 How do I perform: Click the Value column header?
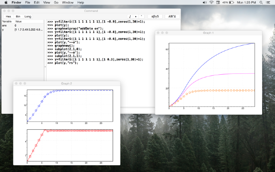[x=18, y=22]
